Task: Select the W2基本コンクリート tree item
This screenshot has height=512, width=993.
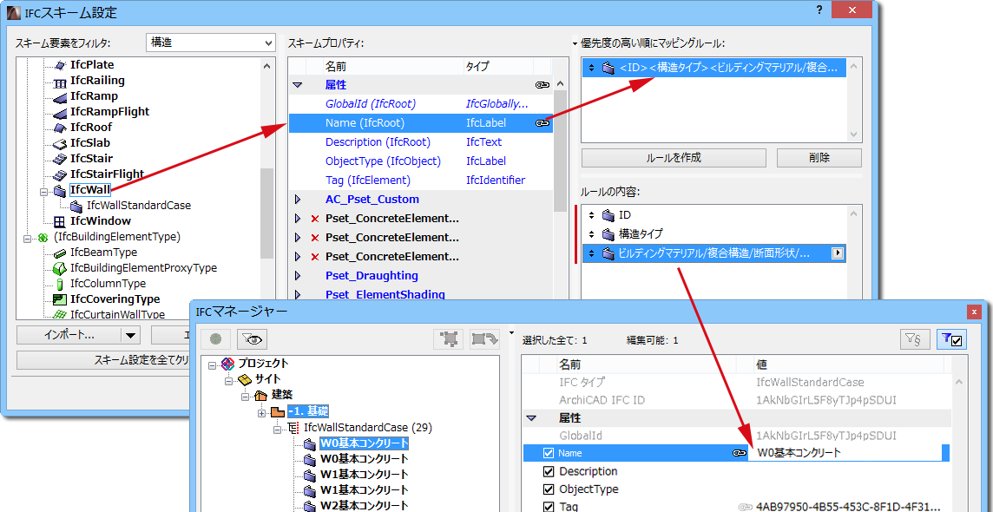Action: pos(365,505)
